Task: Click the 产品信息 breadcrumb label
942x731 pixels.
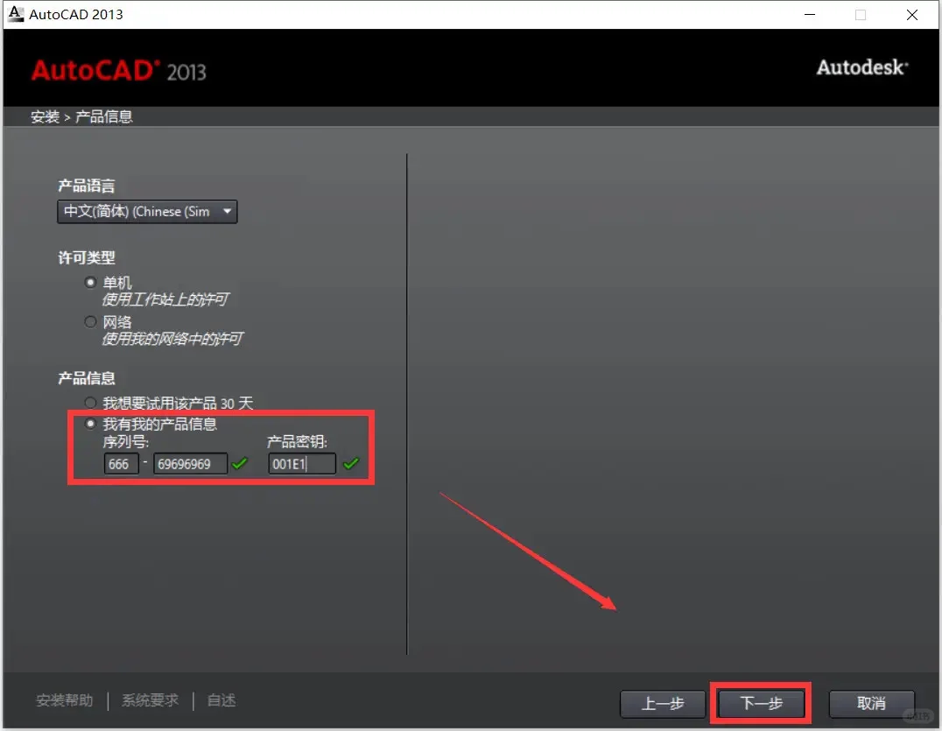Action: (103, 116)
